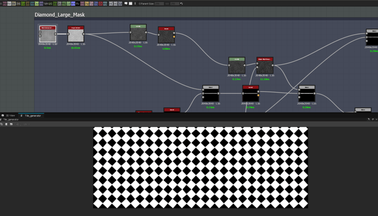Click the reset arrow icon beside Parent Size

(x=181, y=4)
